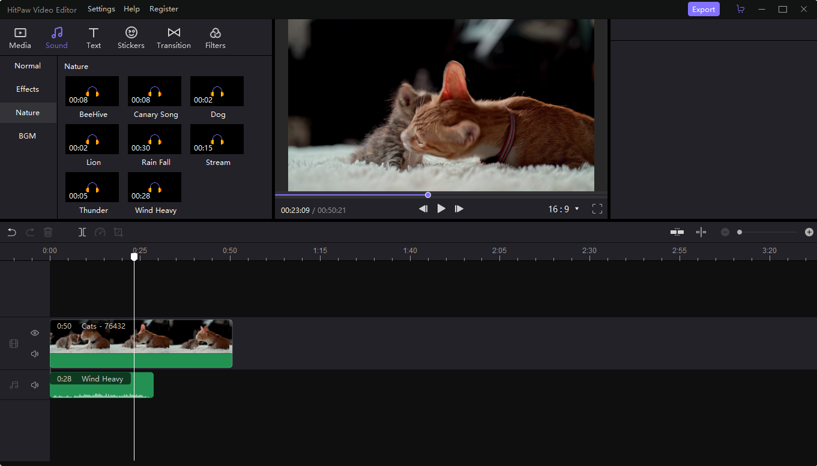Mute the video track audio
Viewport: 817px width, 466px height.
[x=35, y=354]
